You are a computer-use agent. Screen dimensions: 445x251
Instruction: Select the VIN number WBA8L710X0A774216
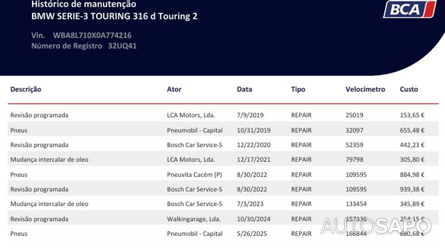(x=92, y=35)
